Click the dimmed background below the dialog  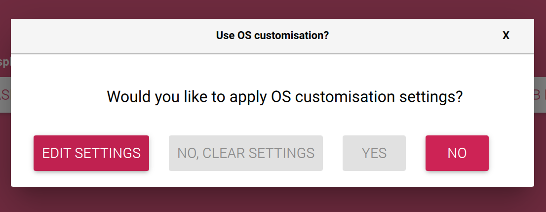pos(273,200)
